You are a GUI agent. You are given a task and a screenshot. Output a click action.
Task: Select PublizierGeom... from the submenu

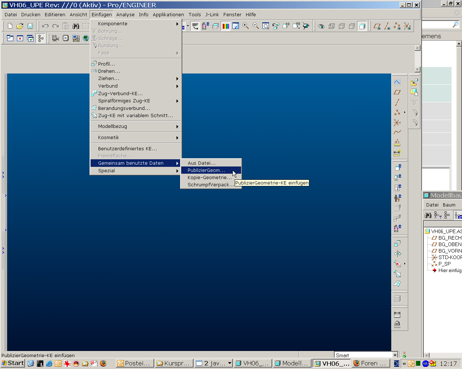tap(206, 170)
